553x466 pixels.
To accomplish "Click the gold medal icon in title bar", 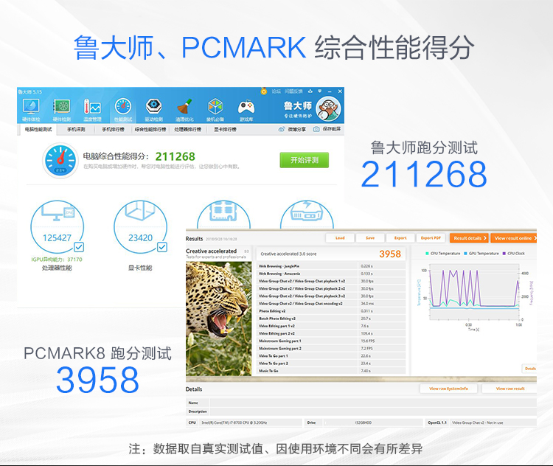I will tap(264, 91).
